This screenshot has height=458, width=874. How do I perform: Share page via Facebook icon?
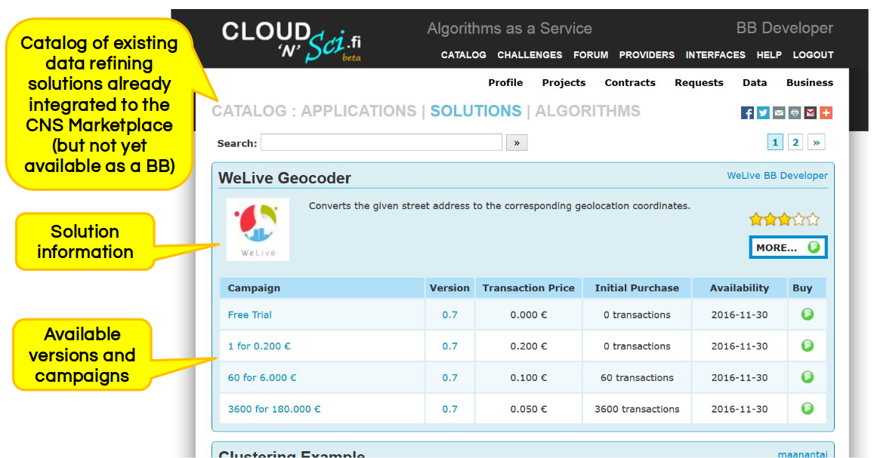748,113
